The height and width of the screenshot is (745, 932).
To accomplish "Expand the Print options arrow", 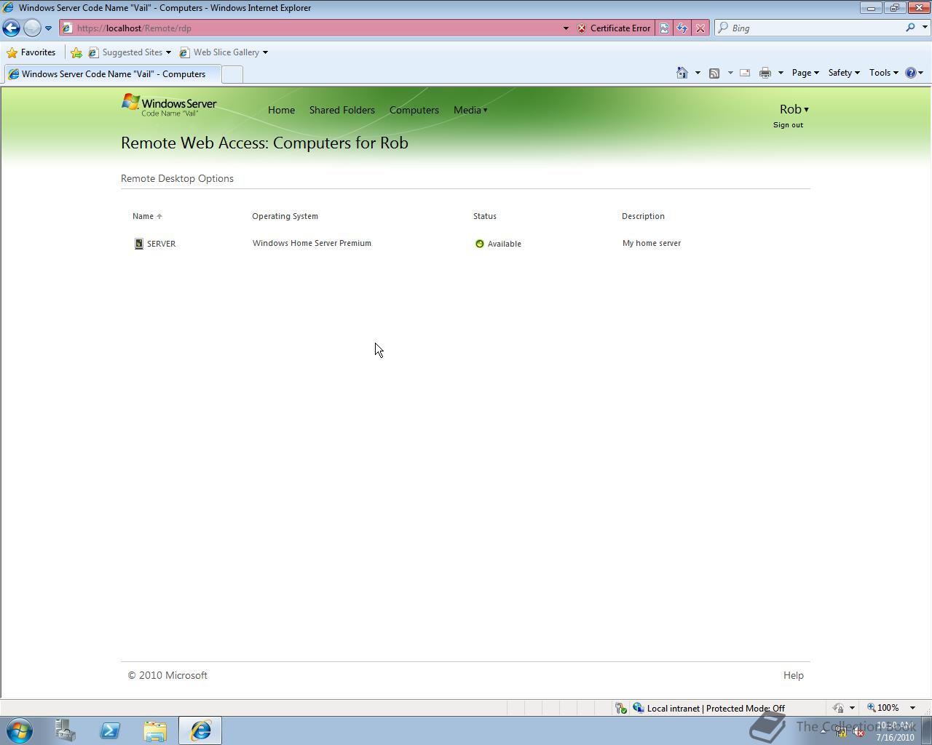I will coord(781,73).
